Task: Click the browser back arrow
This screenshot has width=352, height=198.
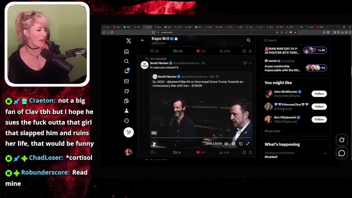Action: [104, 32]
